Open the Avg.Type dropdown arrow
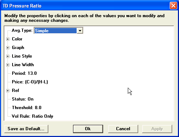Image resolution: width=179 pixels, height=137 pixels. point(80,31)
